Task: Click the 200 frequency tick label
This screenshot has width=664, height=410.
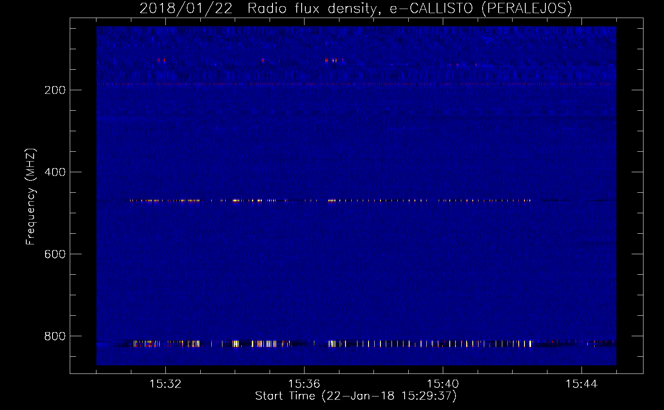Action: pos(55,90)
